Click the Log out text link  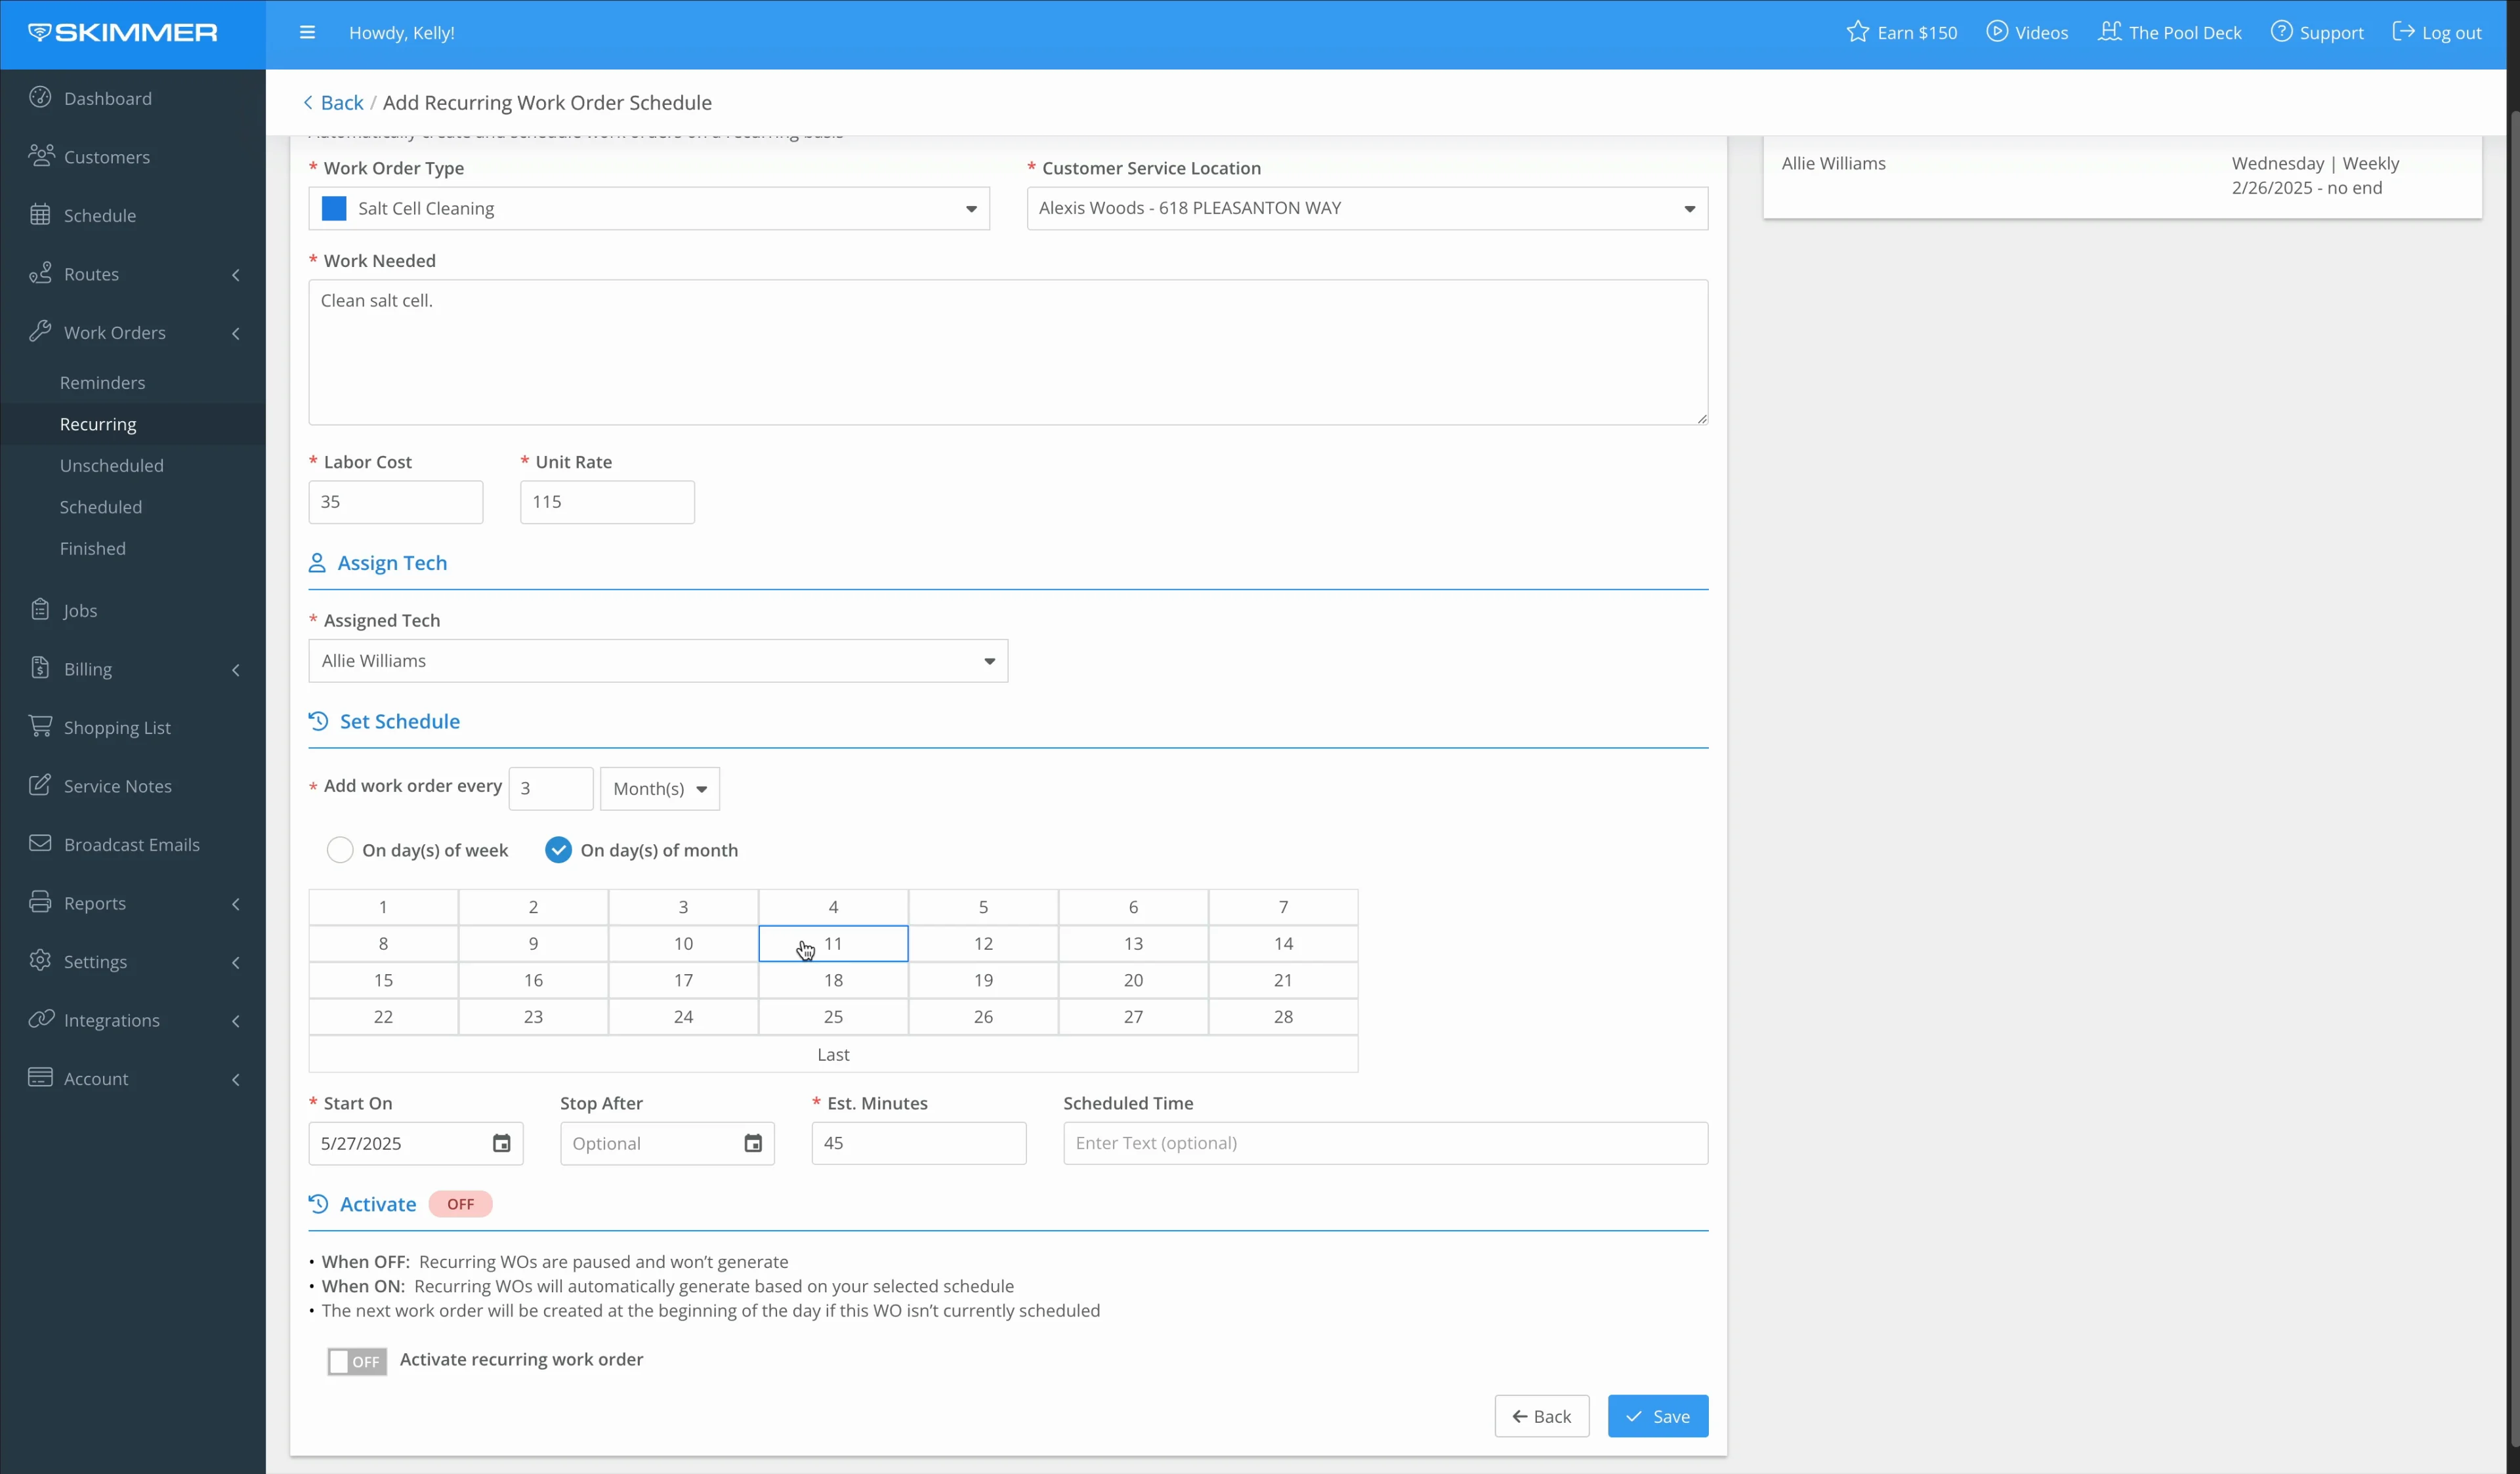2452,33
